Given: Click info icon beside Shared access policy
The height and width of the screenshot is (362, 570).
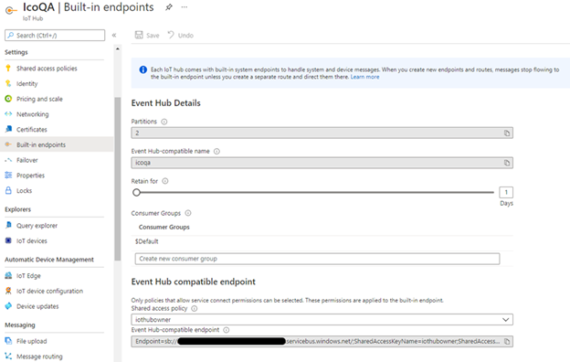Looking at the screenshot, I should 195,308.
